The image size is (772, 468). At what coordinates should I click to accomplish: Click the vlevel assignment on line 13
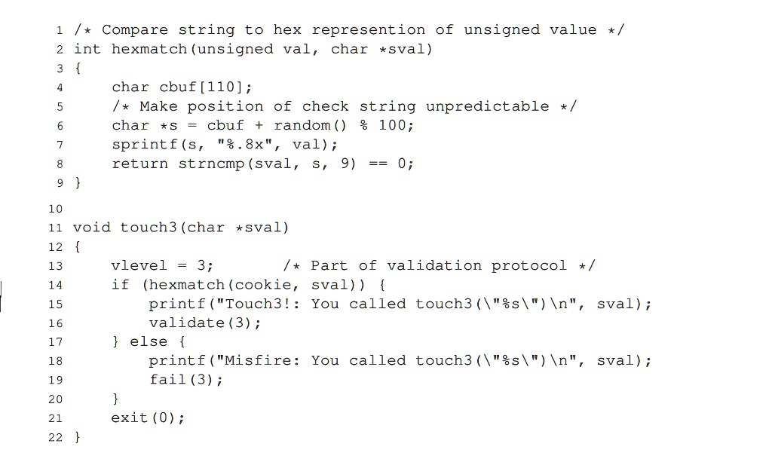click(163, 266)
